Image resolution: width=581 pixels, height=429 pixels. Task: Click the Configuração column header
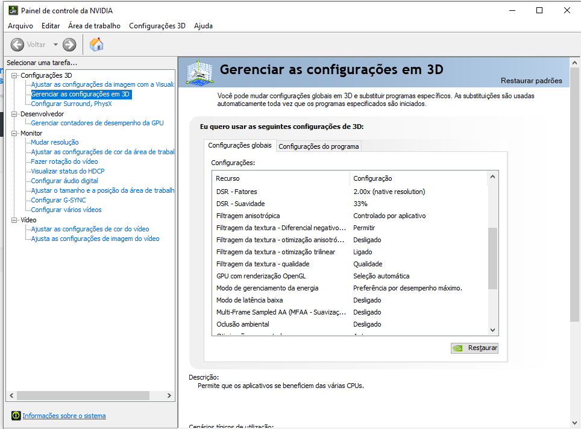(419, 178)
